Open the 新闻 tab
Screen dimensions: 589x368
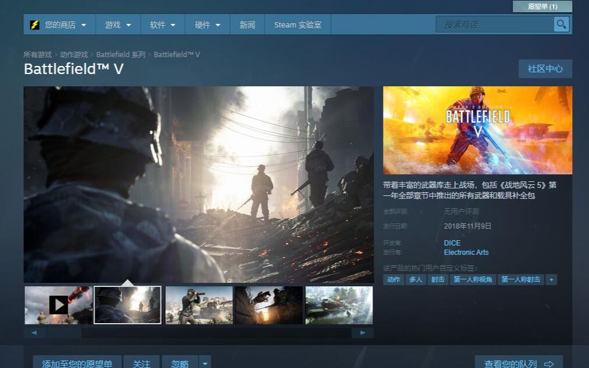pos(247,24)
